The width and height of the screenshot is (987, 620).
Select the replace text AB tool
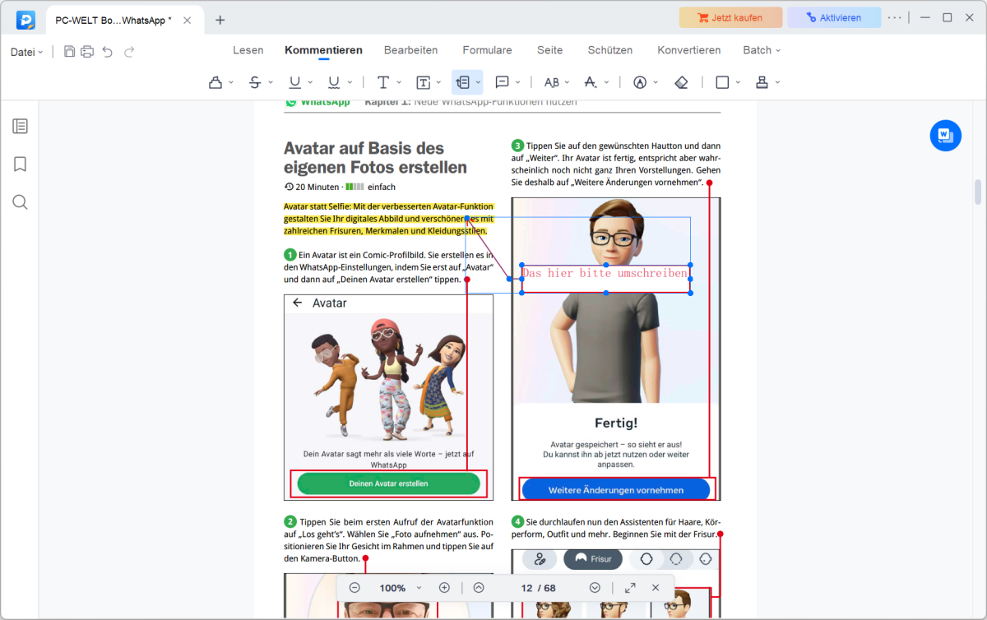pyautogui.click(x=551, y=82)
